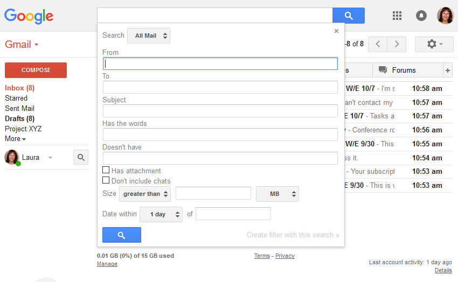The image size is (458, 282).
Task: Open the settings gear menu
Action: [x=434, y=44]
